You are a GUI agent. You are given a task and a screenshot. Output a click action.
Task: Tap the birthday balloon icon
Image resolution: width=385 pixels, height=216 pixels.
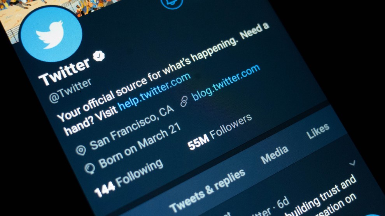(89, 169)
